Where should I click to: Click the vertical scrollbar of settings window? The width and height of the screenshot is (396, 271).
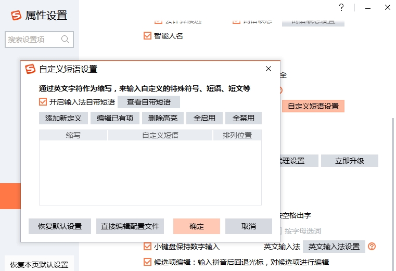[393, 195]
